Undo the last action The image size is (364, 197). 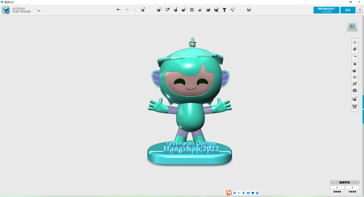[118, 10]
